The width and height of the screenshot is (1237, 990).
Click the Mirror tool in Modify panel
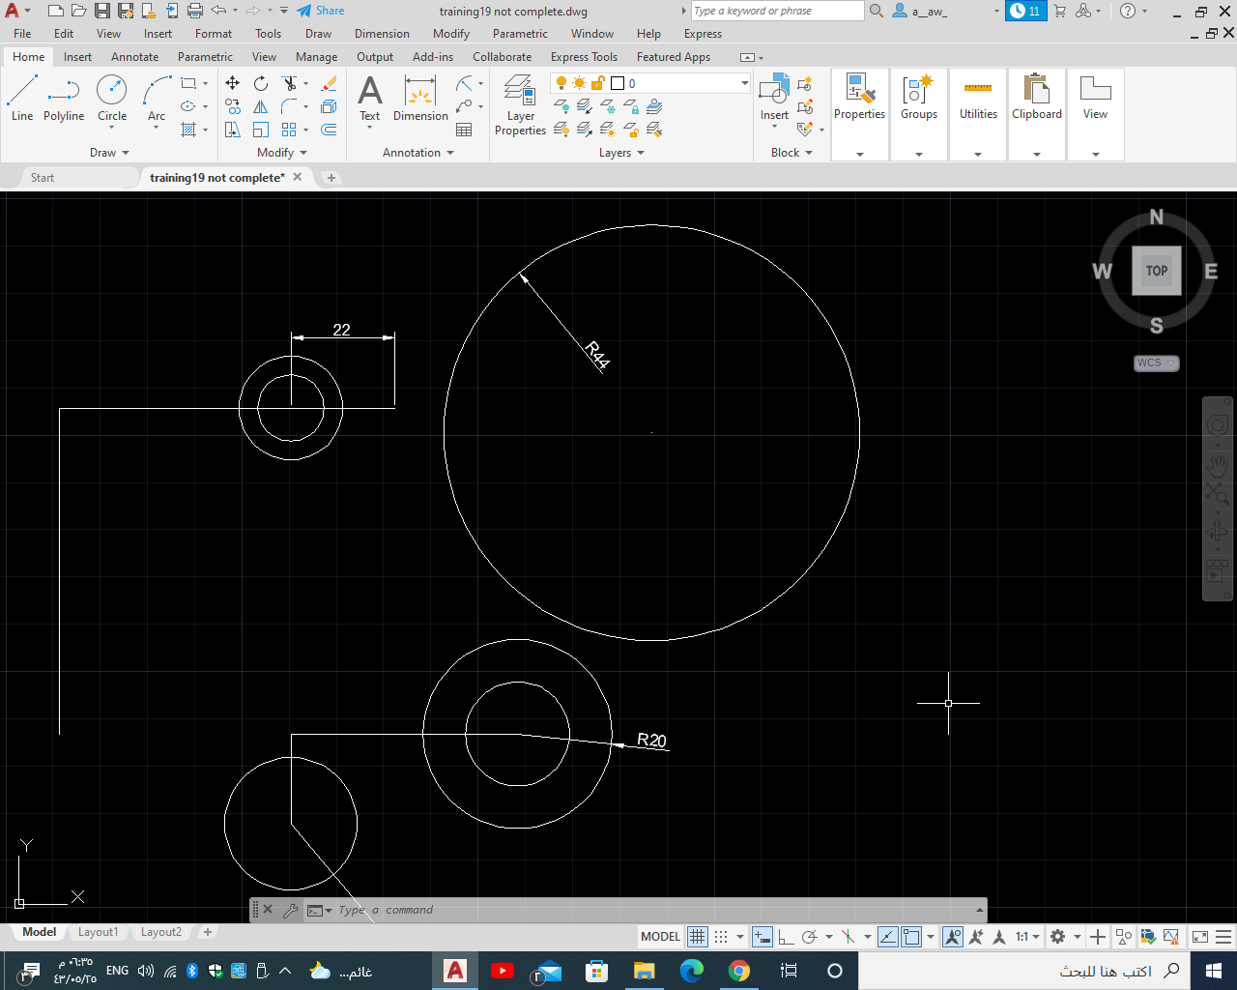(260, 106)
